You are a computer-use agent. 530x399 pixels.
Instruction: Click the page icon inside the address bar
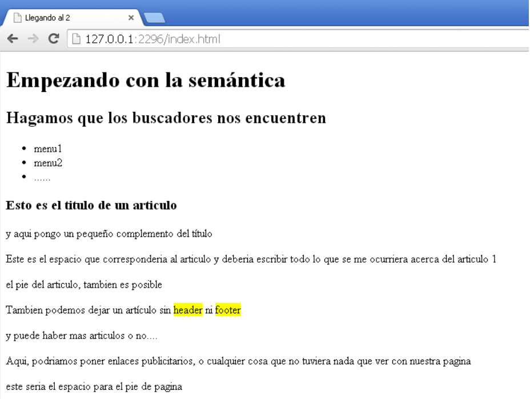(x=77, y=39)
